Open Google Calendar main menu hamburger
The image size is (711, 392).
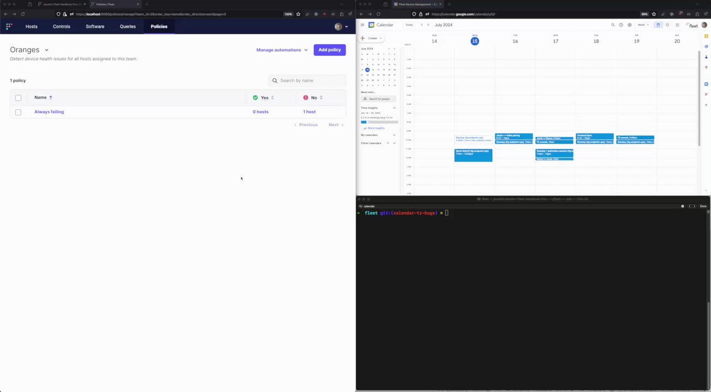pyautogui.click(x=363, y=25)
